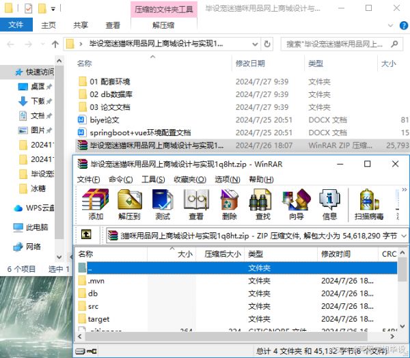This screenshot has height=358, width=410.
Task: Click the Explorer up-directory arrow
Action: click(55, 44)
